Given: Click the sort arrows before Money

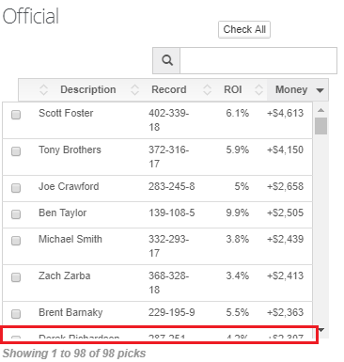Looking at the screenshot, I should coord(258,90).
